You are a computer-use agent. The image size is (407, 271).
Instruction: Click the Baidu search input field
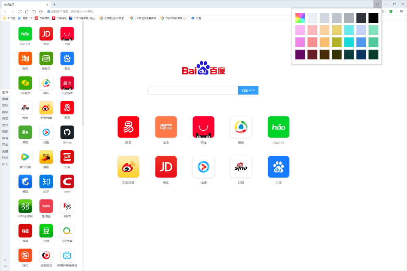click(193, 90)
